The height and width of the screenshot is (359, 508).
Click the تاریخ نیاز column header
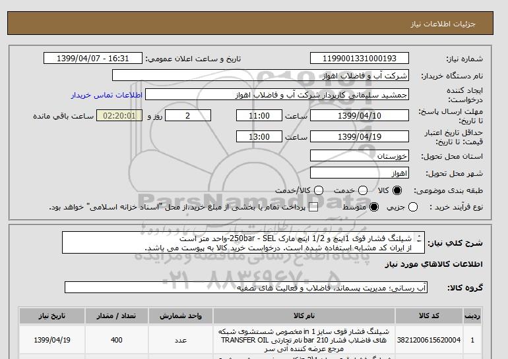(x=52, y=316)
